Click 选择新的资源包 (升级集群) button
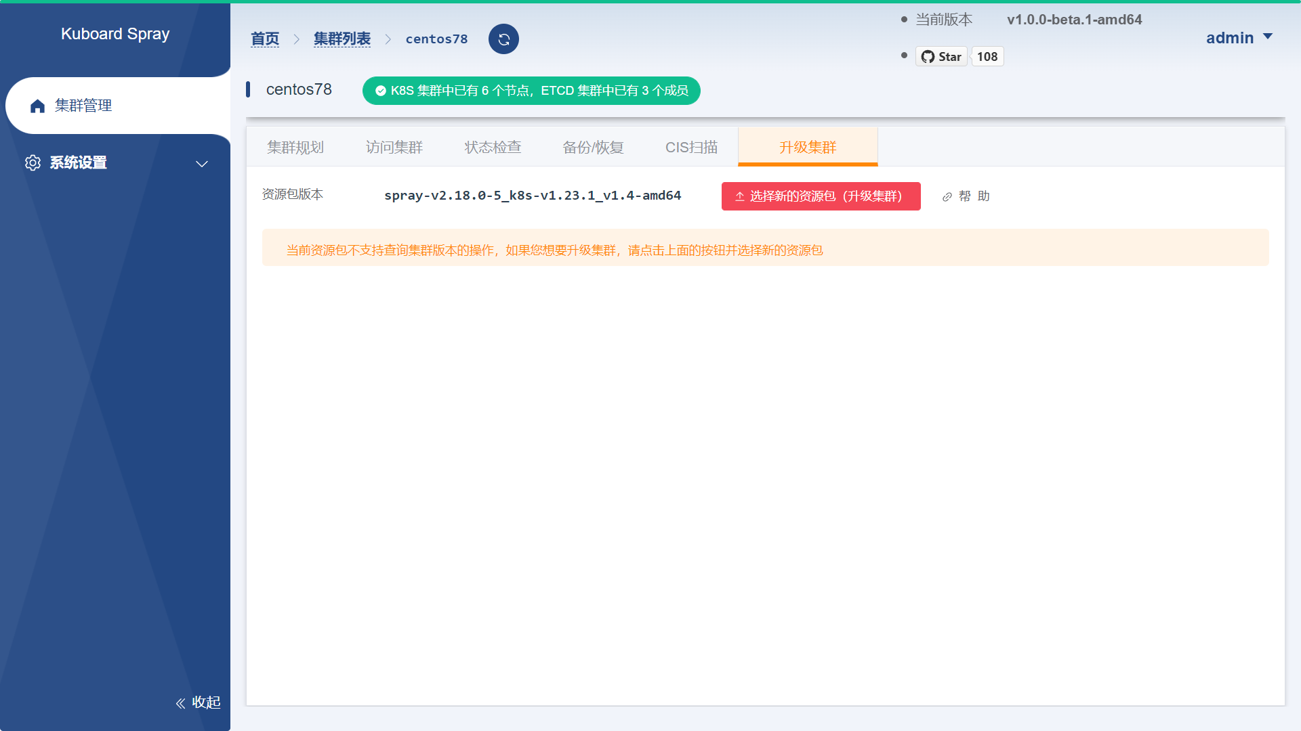This screenshot has width=1301, height=731. 821,196
